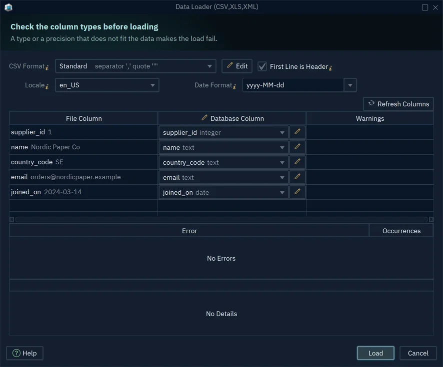Screen dimensions: 443x367
Task: Click the Warnings column header
Action: pos(370,118)
